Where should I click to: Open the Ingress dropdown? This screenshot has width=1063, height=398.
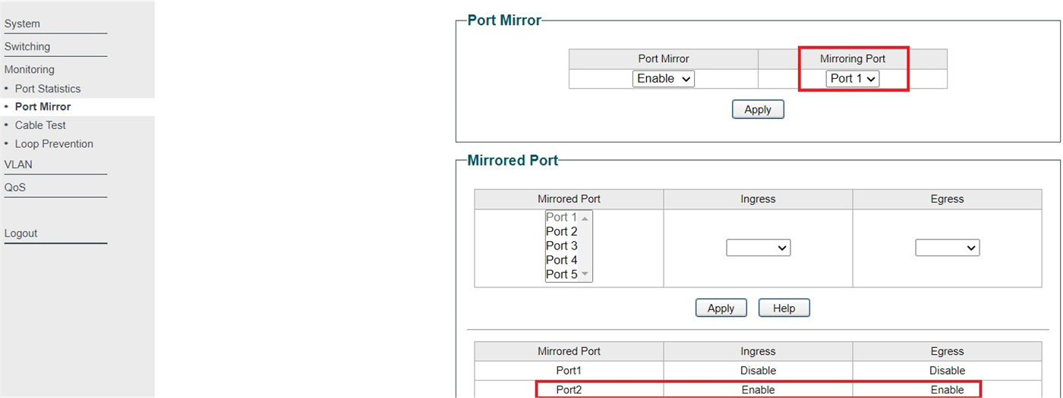point(758,248)
